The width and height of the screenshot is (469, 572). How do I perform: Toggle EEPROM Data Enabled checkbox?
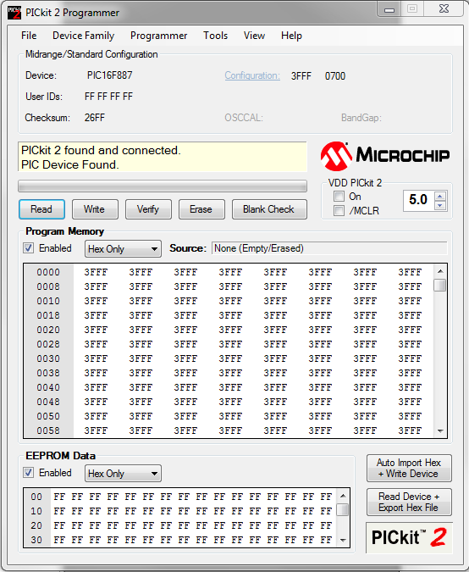click(x=29, y=472)
